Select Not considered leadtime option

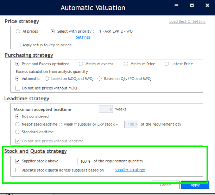pos(17,116)
